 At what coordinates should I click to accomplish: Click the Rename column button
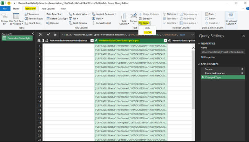(x=53, y=23)
